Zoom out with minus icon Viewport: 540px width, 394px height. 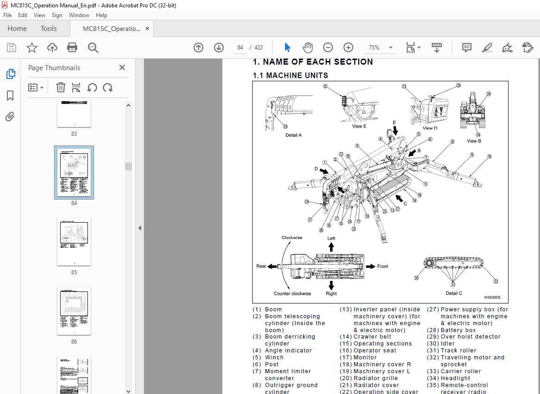coord(328,48)
